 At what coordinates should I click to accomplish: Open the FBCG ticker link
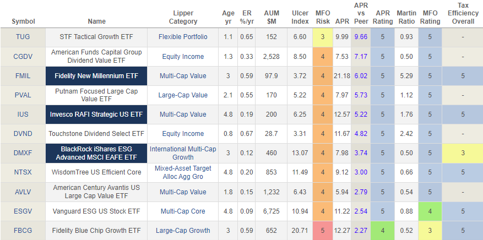(23, 230)
